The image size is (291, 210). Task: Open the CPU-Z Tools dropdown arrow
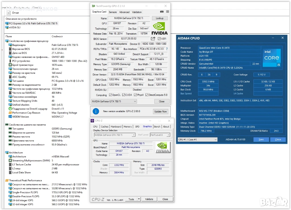coord(139,199)
